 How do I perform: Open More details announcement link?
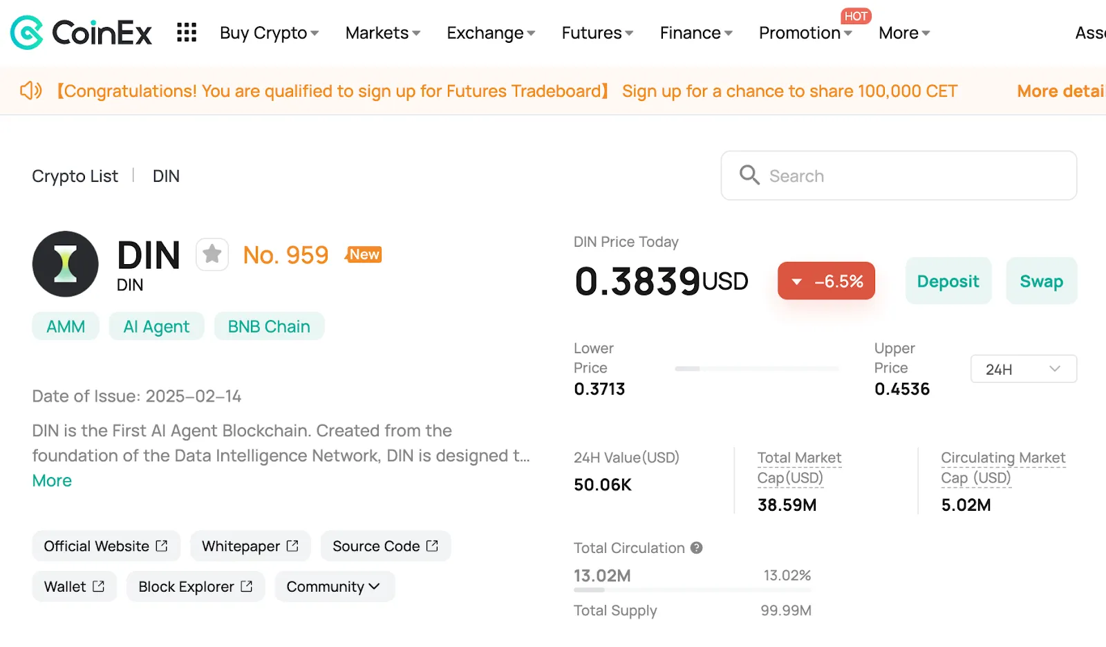tap(1061, 91)
